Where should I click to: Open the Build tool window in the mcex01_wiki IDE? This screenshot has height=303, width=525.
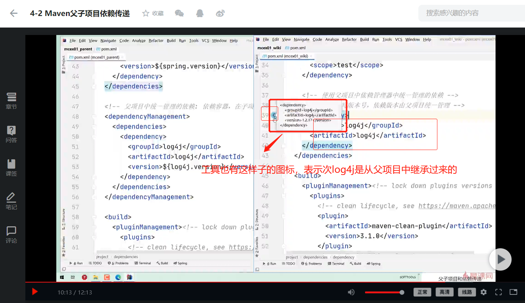356,264
